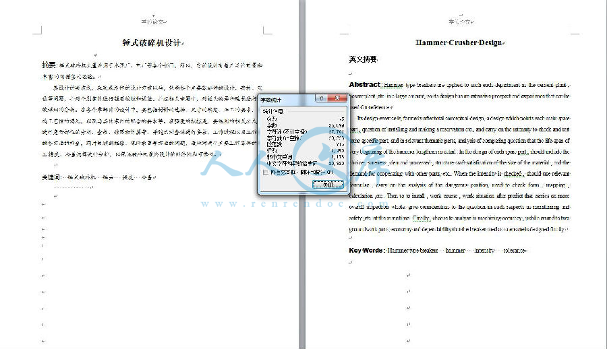Click the right page header text
The image size is (607, 349).
[460, 22]
